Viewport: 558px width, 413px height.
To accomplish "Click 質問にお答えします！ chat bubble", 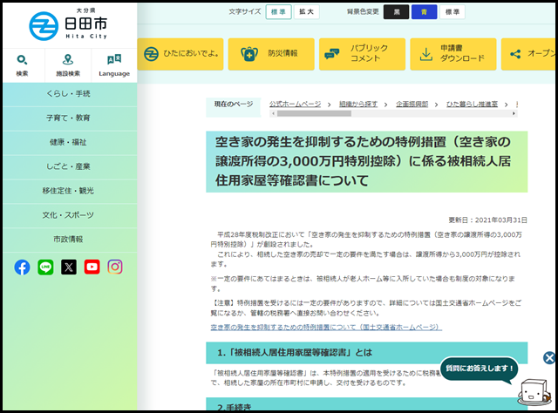I will (x=479, y=369).
